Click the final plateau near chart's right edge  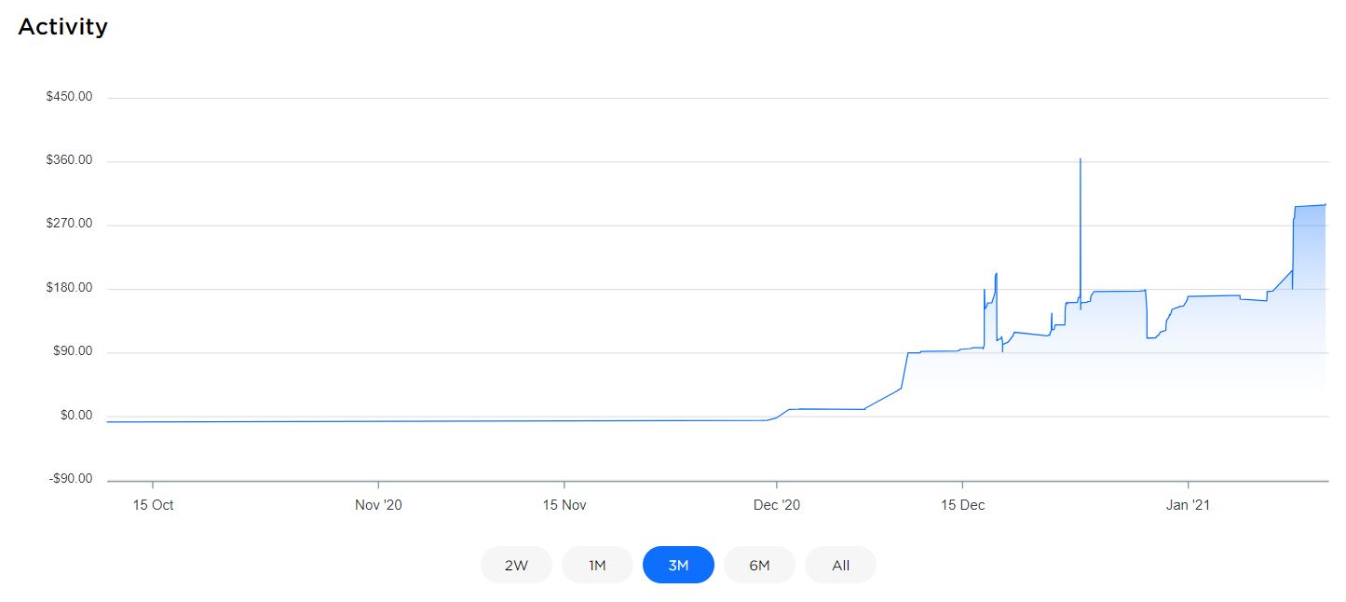coord(1313,205)
